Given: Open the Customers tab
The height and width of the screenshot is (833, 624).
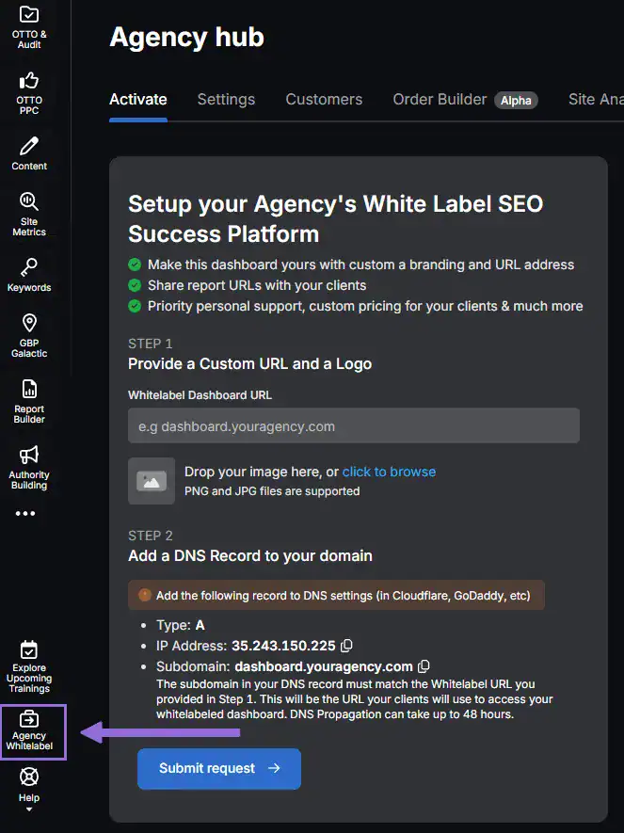Looking at the screenshot, I should point(324,99).
